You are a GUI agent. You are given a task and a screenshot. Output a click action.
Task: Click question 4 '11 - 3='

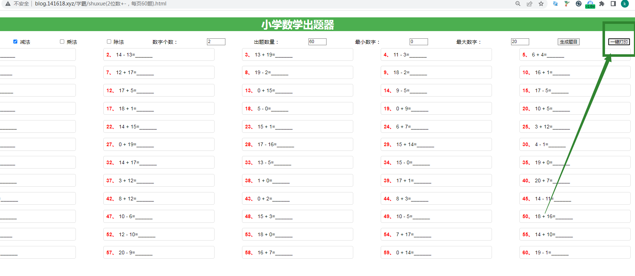[436, 55]
